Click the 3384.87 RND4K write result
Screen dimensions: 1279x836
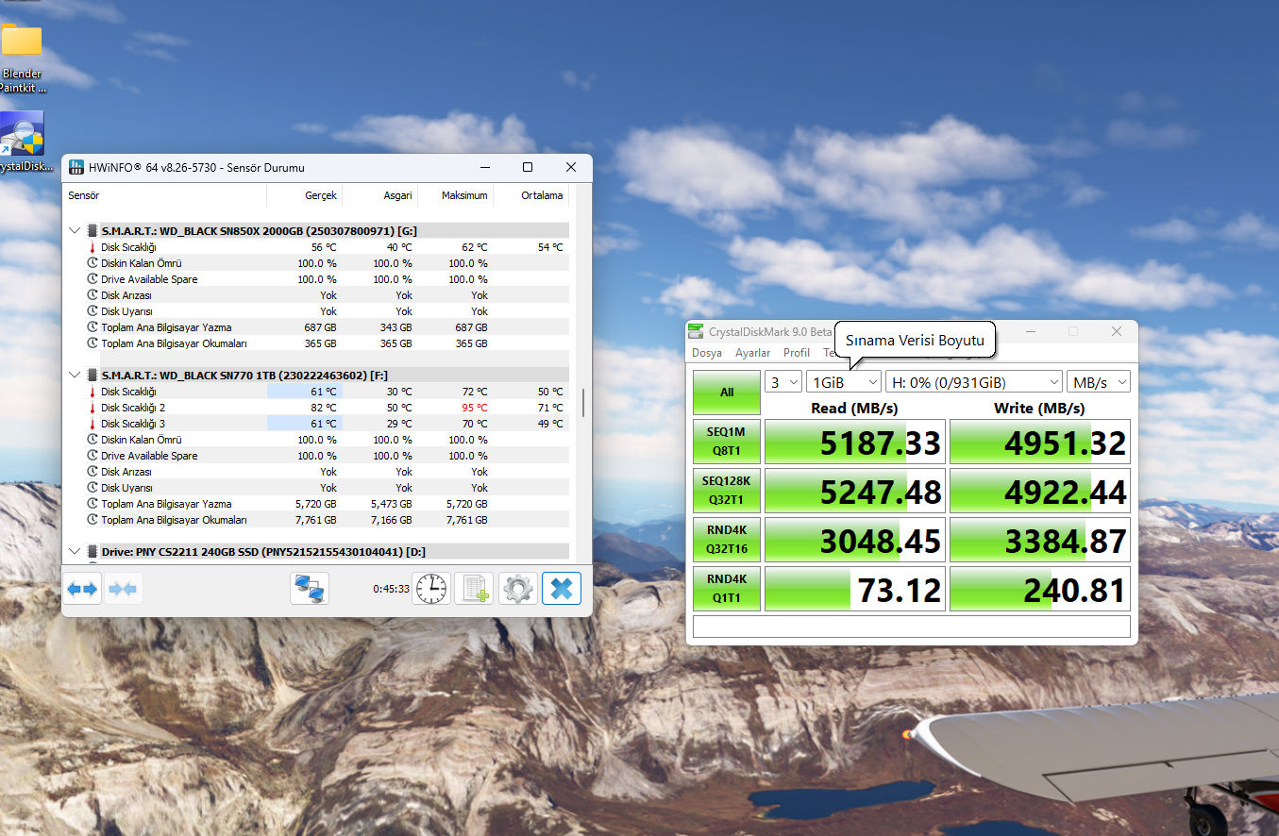click(x=1040, y=540)
